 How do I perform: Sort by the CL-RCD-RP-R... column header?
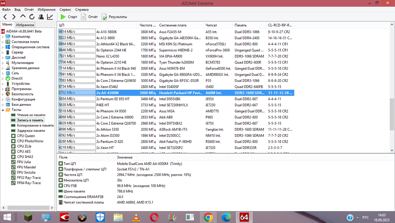pos(280,25)
